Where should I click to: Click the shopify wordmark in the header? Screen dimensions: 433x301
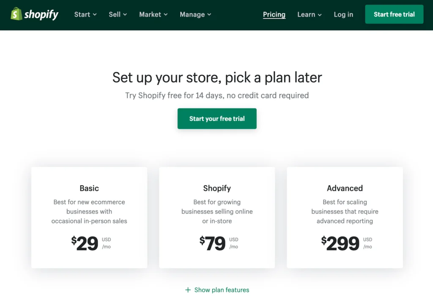(x=42, y=14)
